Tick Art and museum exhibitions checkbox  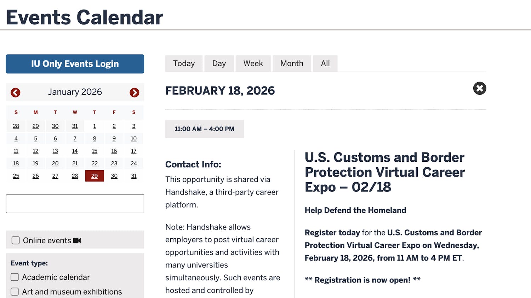coord(15,292)
